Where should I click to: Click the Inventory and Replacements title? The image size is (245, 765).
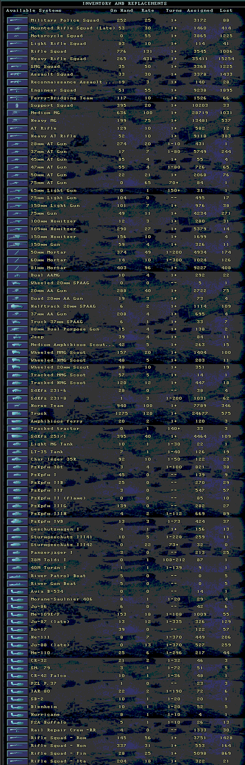(x=125, y=3)
